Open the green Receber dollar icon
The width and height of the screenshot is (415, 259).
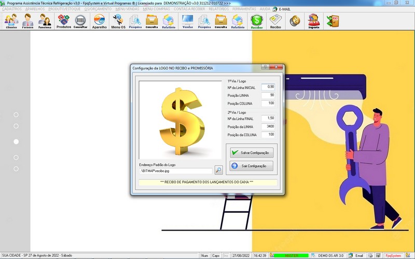257,21
